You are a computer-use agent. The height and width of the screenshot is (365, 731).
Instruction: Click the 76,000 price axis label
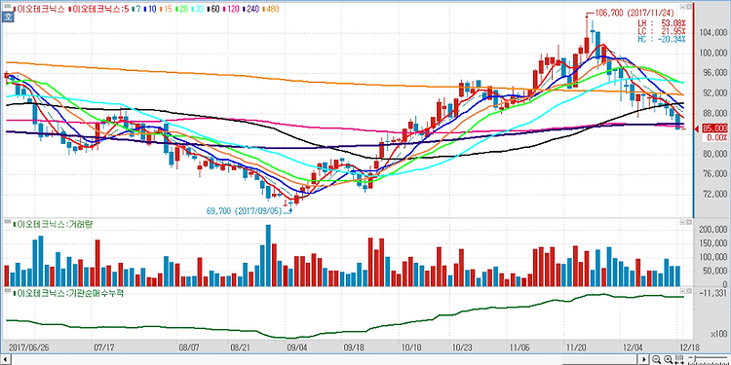click(x=715, y=173)
